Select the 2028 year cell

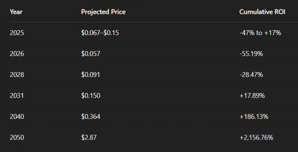pos(17,75)
